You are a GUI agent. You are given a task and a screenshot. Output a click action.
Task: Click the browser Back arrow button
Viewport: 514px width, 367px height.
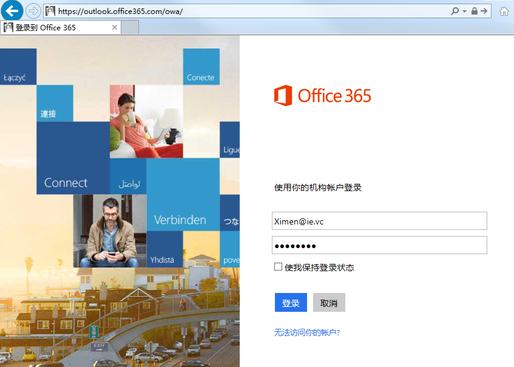[x=13, y=10]
